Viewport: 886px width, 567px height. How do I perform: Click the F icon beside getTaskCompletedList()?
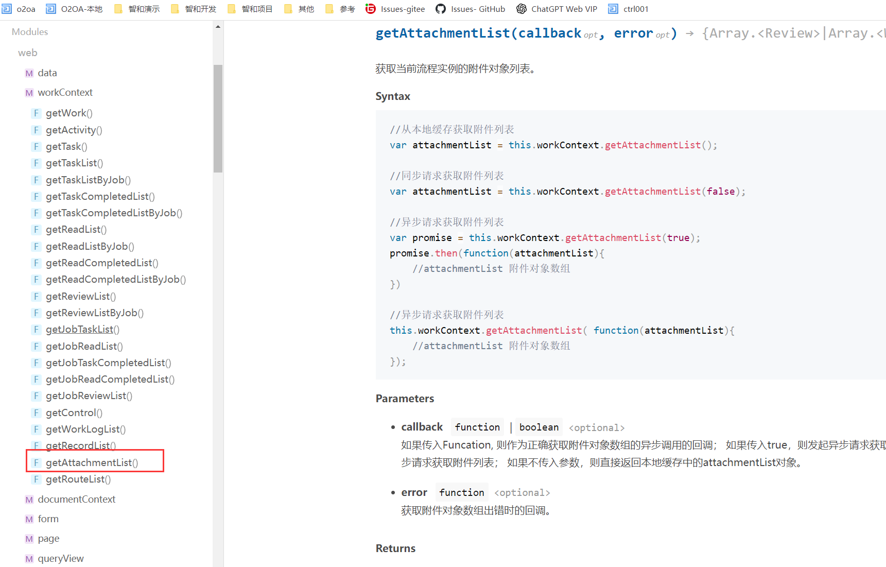36,197
